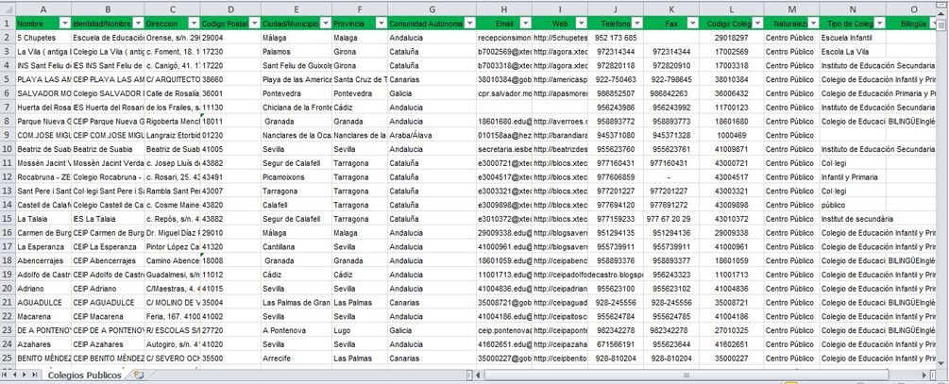Select cell 'Macarena' in Nombre column
This screenshot has height=384, width=949.
[x=43, y=316]
